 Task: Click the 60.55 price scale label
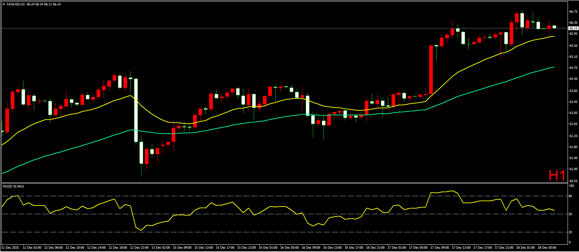click(x=573, y=181)
